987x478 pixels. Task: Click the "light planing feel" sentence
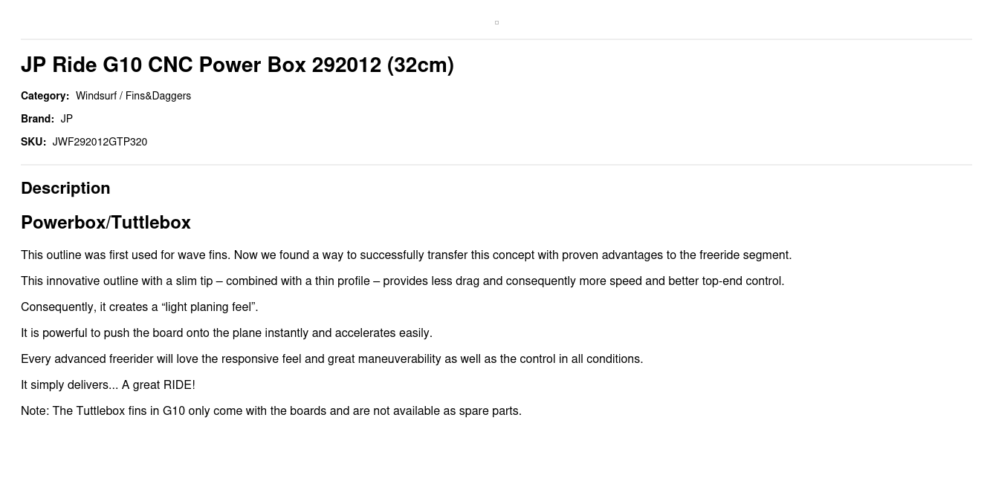[x=139, y=307]
